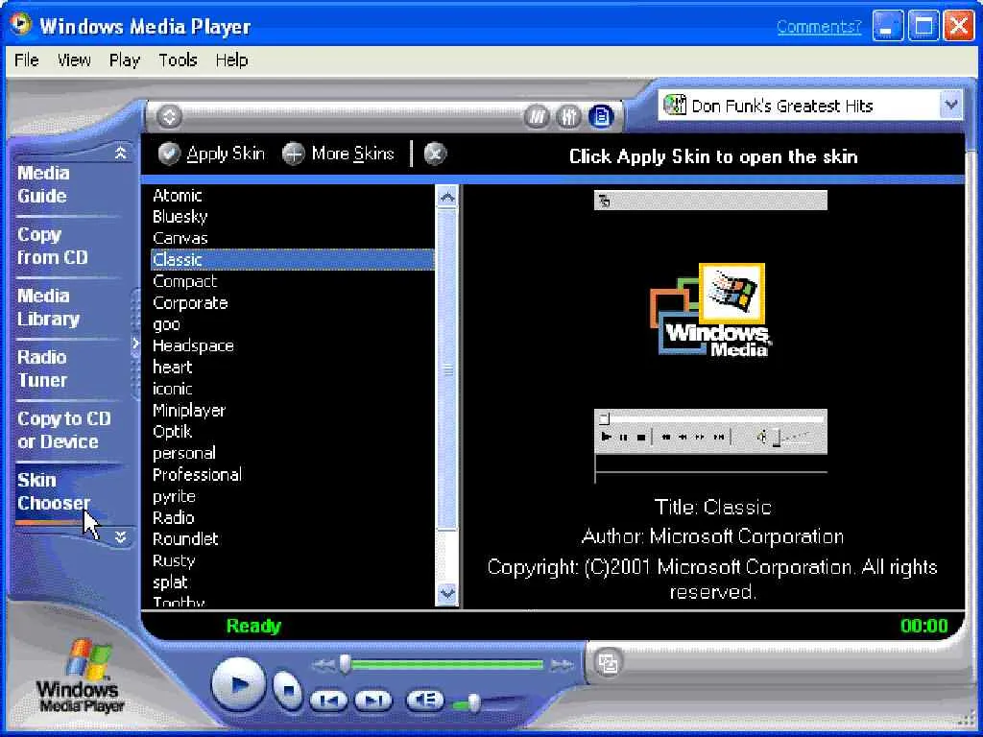983x737 pixels.
Task: Open the playlist dropdown
Action: (x=951, y=105)
